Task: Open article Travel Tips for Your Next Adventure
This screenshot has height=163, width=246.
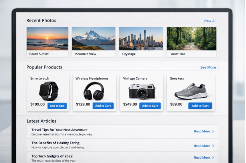Action: pos(60,130)
